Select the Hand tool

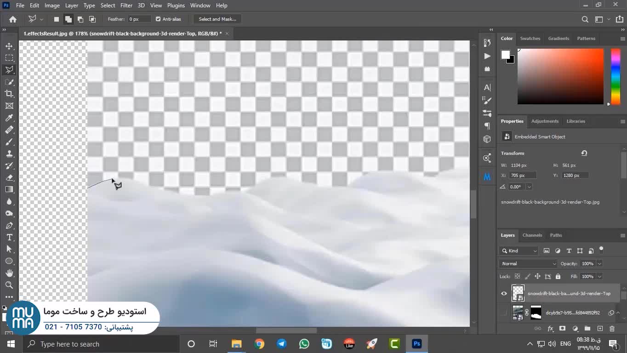coord(9,273)
